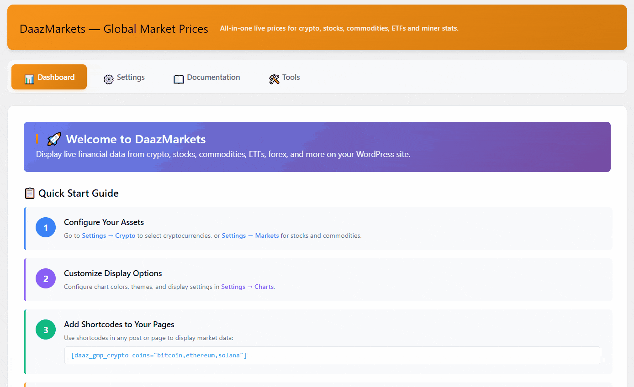
Task: Click the gear icon beside Settings
Action: click(x=109, y=79)
